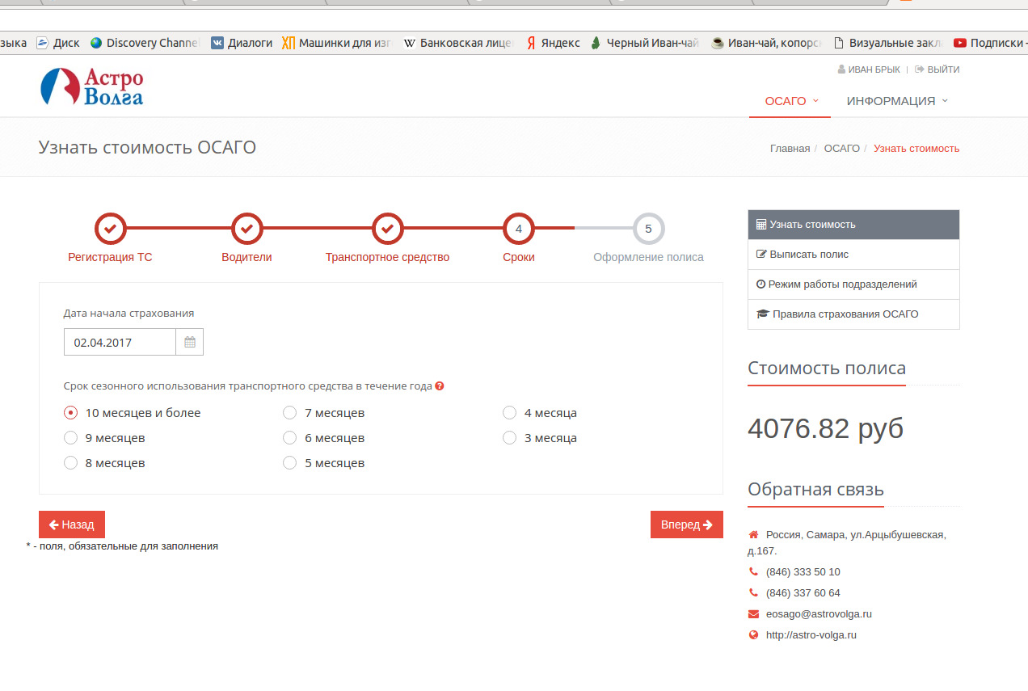Open the Иван-чай, копорский bookmark
The width and height of the screenshot is (1028, 691).
767,43
